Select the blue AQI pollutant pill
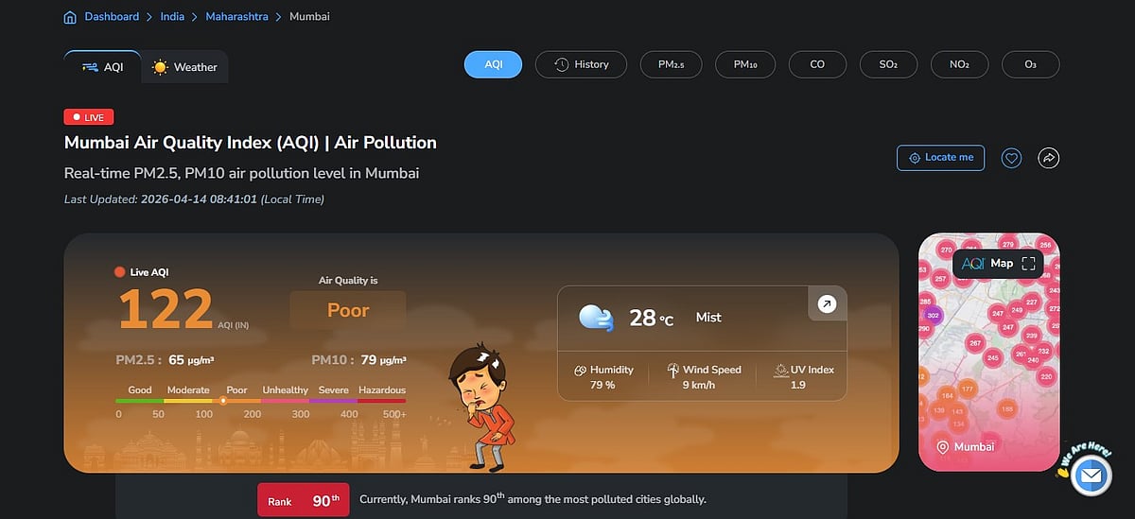This screenshot has height=519, width=1135. point(493,64)
